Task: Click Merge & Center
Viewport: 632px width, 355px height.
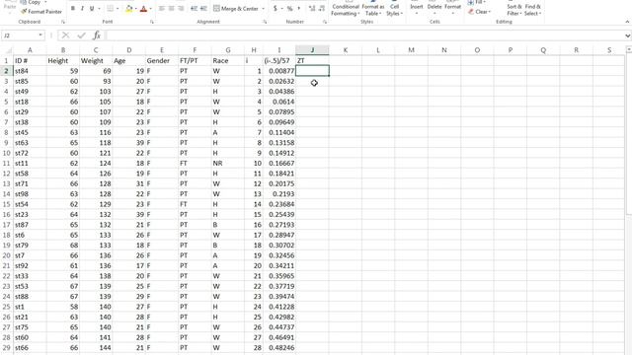Action: click(x=236, y=9)
